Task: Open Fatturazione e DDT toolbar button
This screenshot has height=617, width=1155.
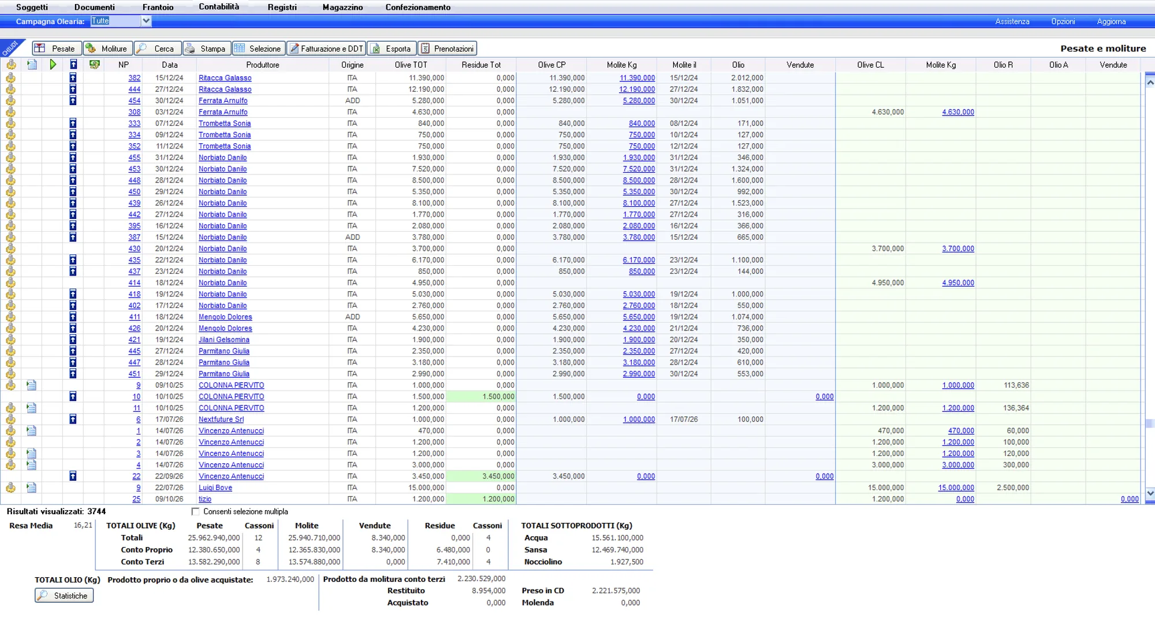Action: [x=326, y=49]
